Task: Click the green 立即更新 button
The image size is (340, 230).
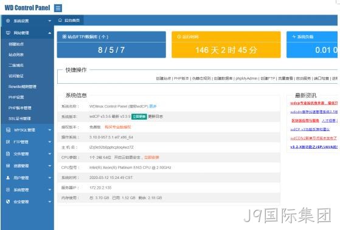Action: (x=139, y=117)
